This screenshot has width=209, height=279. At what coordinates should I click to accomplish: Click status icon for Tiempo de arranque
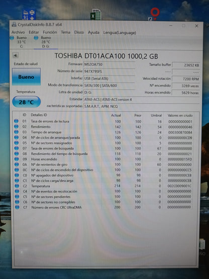17,132
